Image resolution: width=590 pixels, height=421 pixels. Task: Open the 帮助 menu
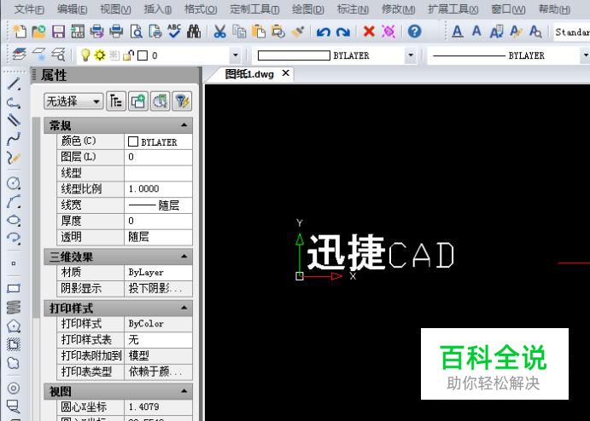[554, 9]
